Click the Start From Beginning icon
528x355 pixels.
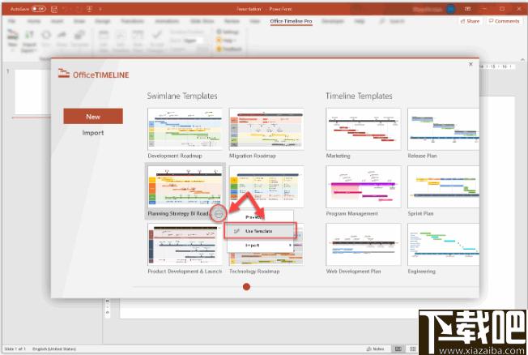pyautogui.click(x=89, y=9)
